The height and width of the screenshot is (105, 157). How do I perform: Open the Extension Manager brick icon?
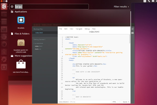132,33
